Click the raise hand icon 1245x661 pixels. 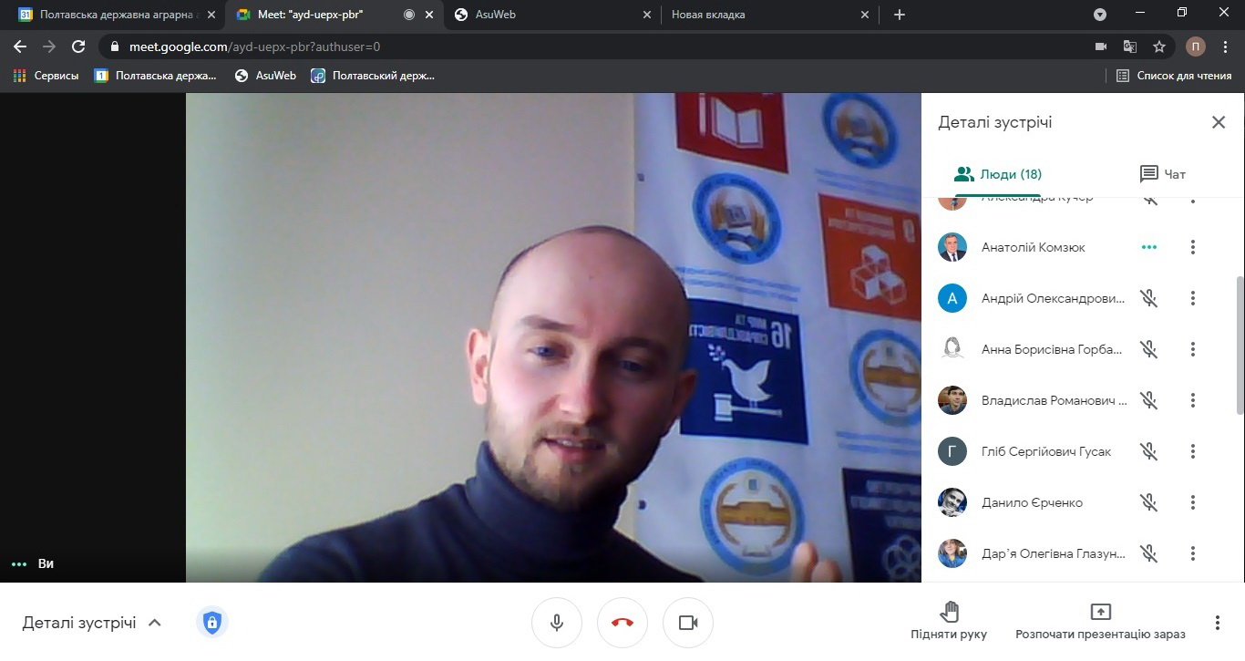(x=949, y=612)
